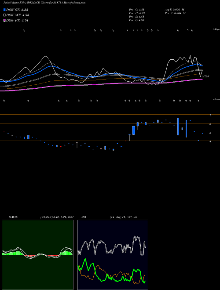220x290 pixels.
Task: Click the blue DOW ST legend swatch
Action: coord(5,10)
